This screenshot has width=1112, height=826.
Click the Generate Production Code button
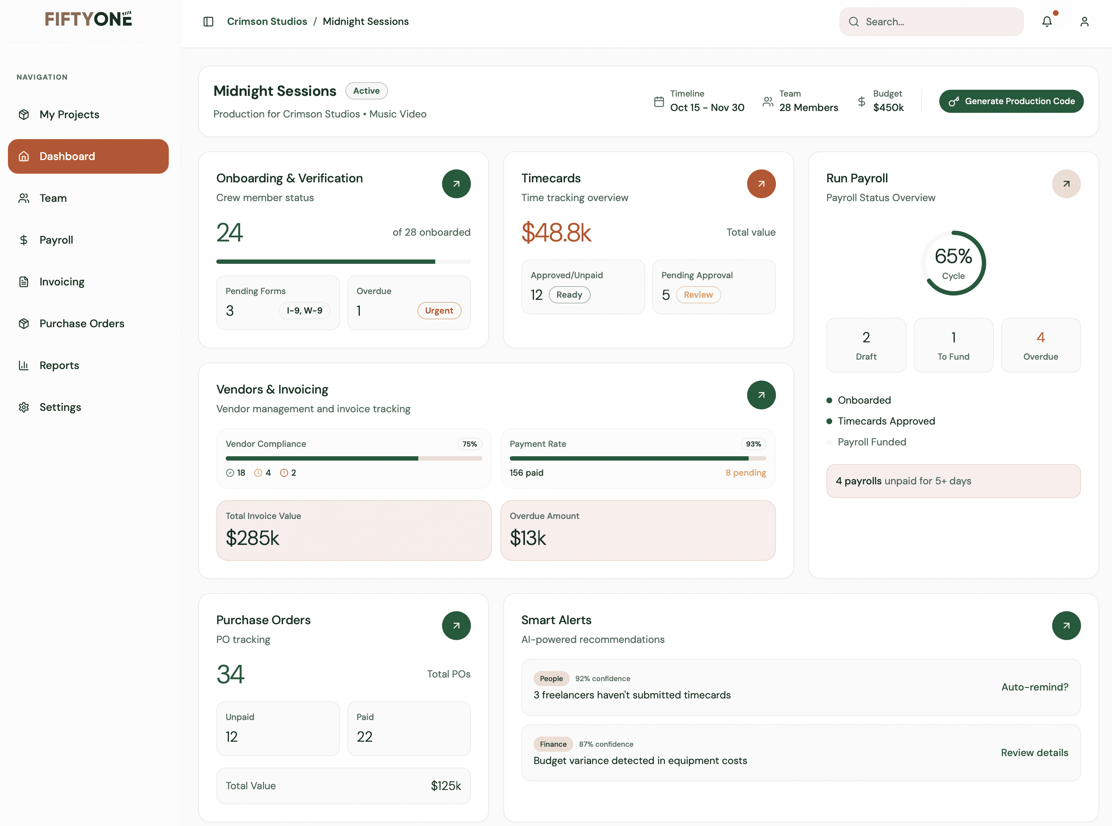[x=1011, y=101]
